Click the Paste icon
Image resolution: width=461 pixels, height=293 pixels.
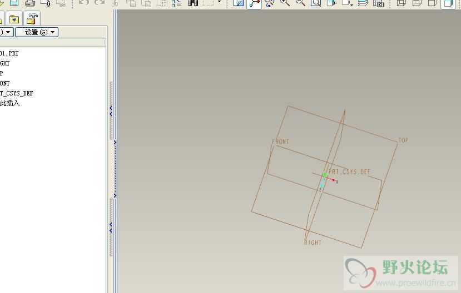pos(146,3)
